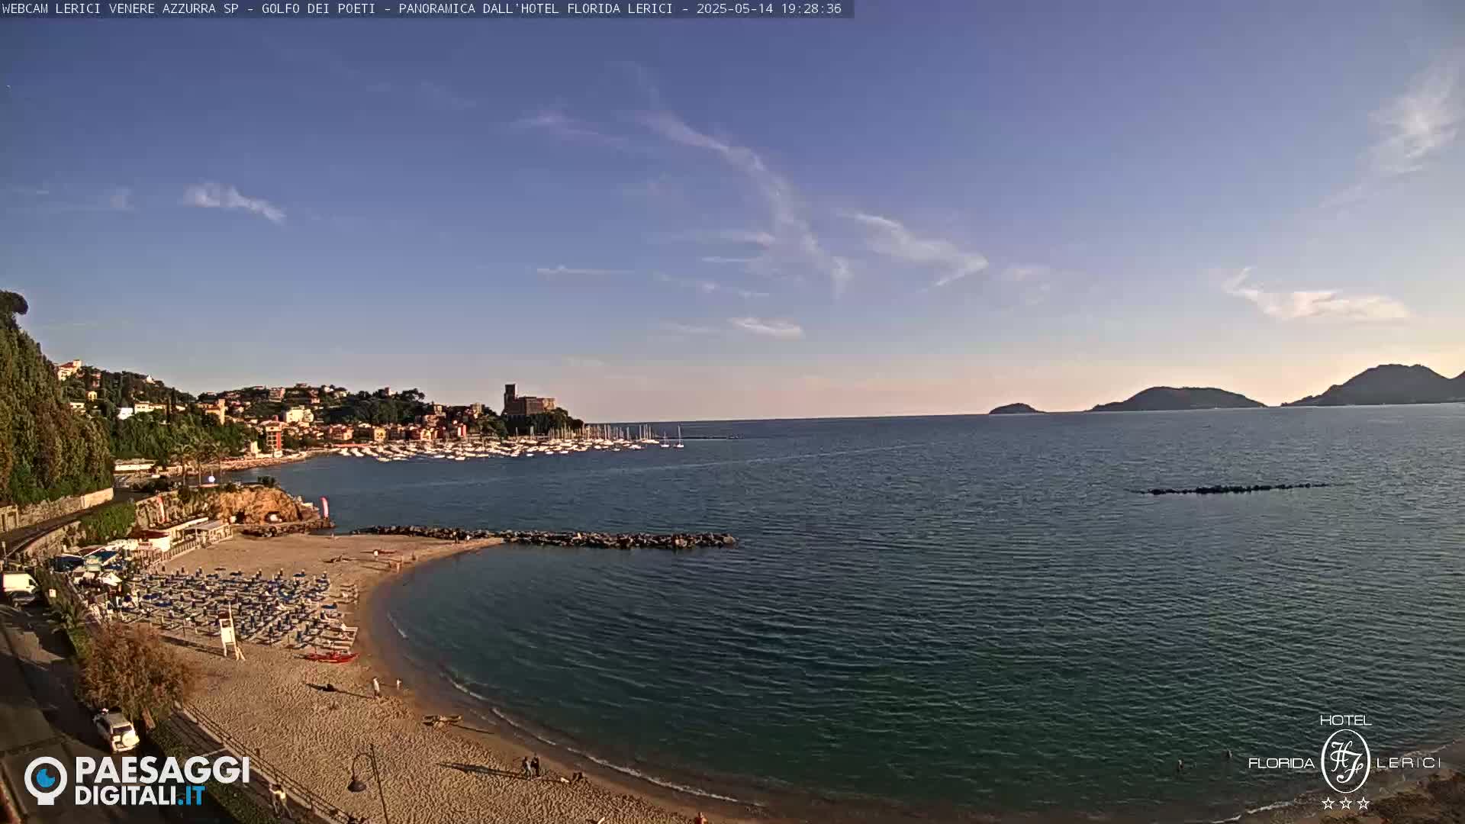Click the word LERICI in hotel logo

click(1408, 763)
